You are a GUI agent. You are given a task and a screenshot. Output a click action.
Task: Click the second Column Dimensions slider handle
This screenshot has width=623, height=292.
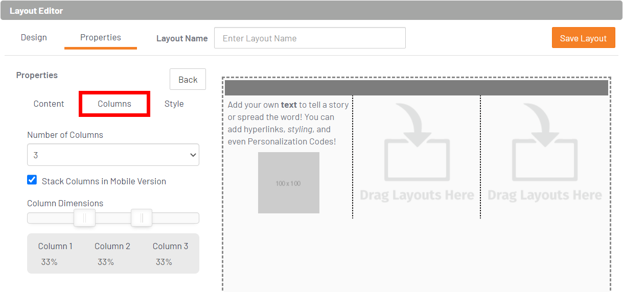coord(142,218)
